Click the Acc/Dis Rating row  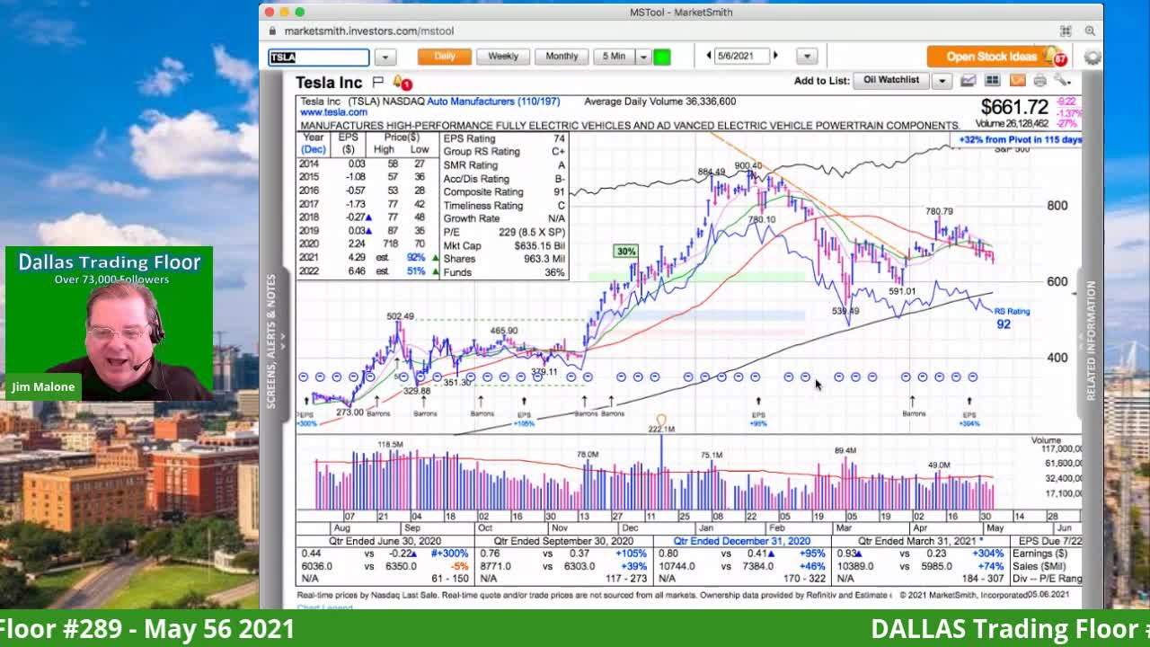tap(504, 179)
